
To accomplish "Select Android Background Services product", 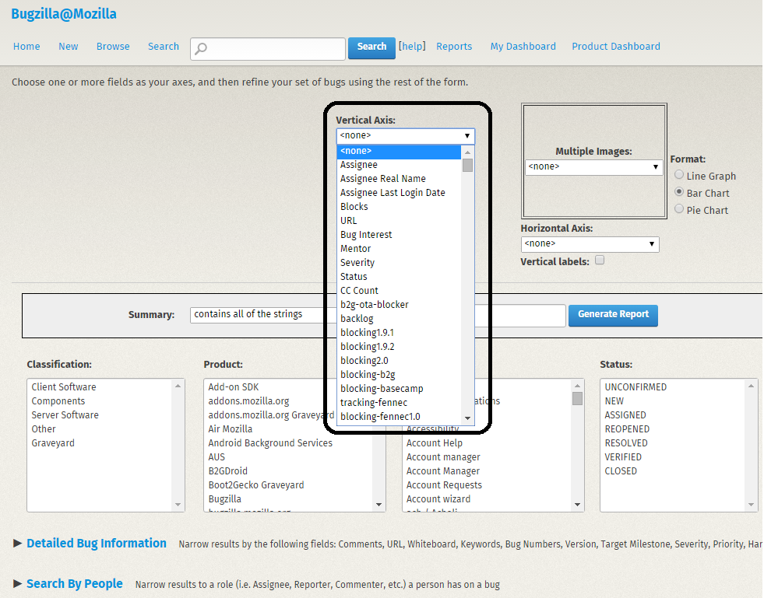I will 290,443.
